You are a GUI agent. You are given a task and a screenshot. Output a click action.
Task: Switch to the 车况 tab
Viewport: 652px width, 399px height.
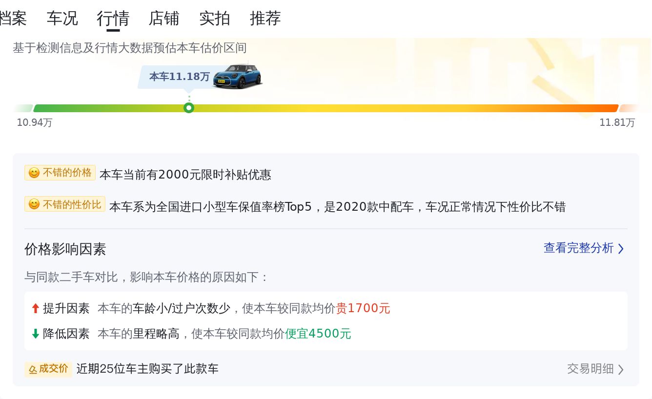pyautogui.click(x=62, y=19)
